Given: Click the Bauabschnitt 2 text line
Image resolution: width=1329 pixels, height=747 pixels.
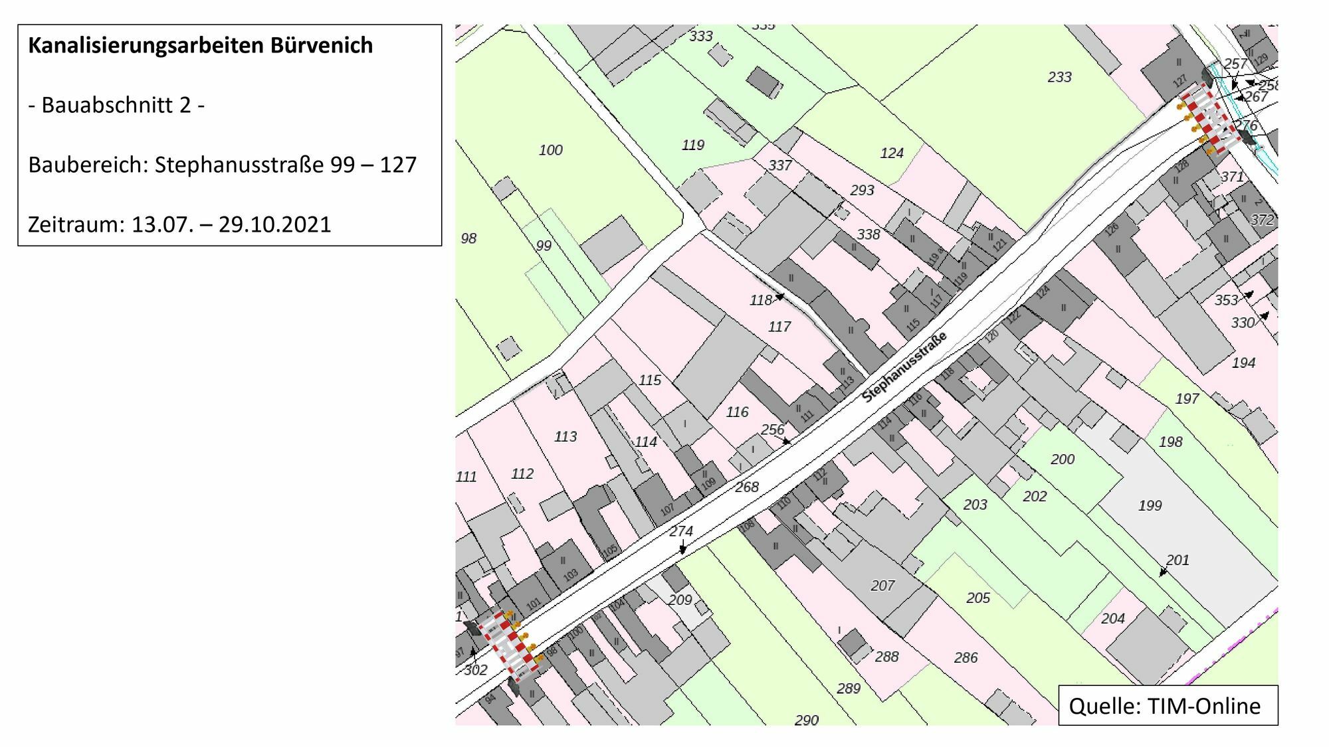Looking at the screenshot, I should (x=116, y=105).
